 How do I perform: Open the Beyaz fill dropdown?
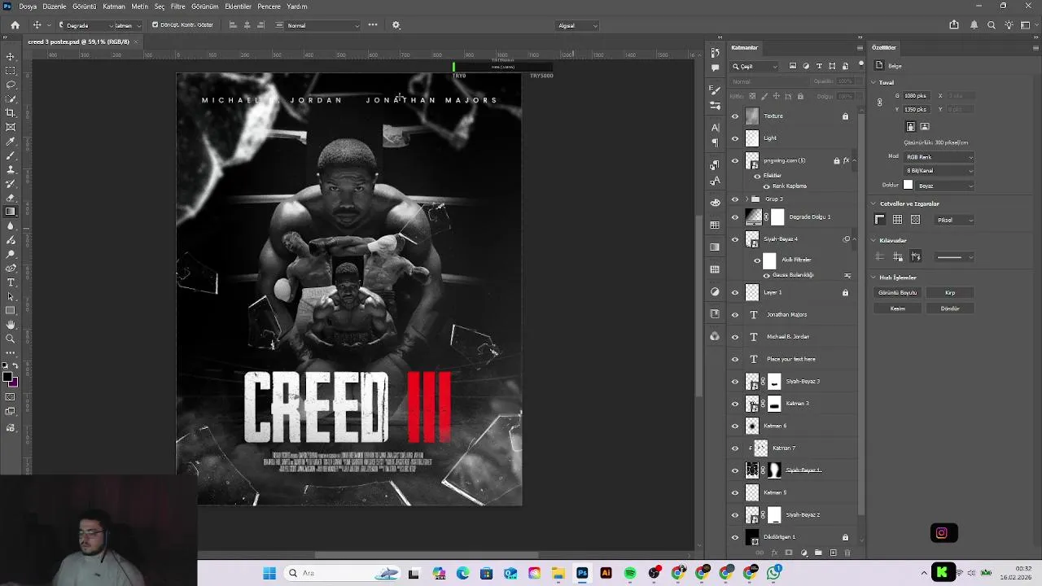tap(944, 186)
